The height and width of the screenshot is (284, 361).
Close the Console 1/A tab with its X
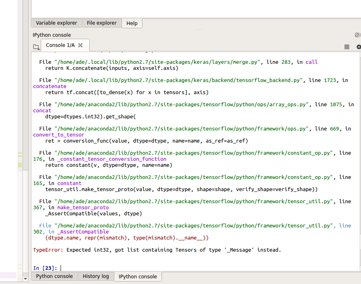click(x=80, y=45)
